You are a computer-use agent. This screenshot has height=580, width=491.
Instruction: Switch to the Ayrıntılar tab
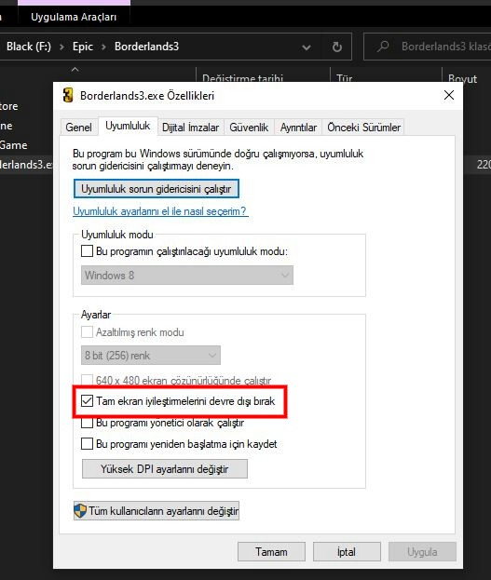298,128
